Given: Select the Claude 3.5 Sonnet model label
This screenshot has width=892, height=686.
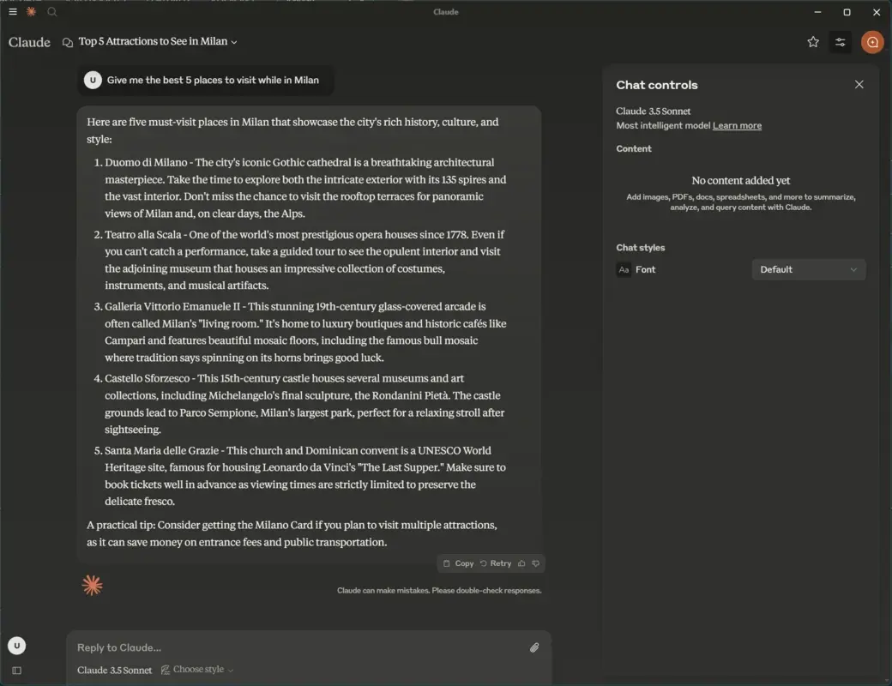Looking at the screenshot, I should 114,670.
